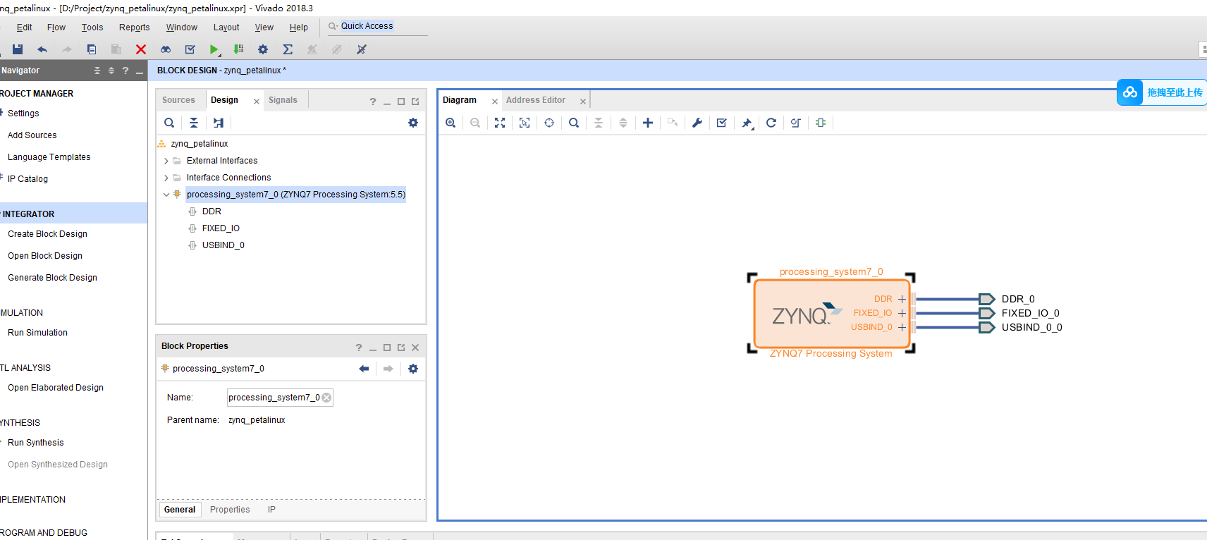
Task: Click the Auto-fit Selection target icon
Action: click(x=549, y=123)
